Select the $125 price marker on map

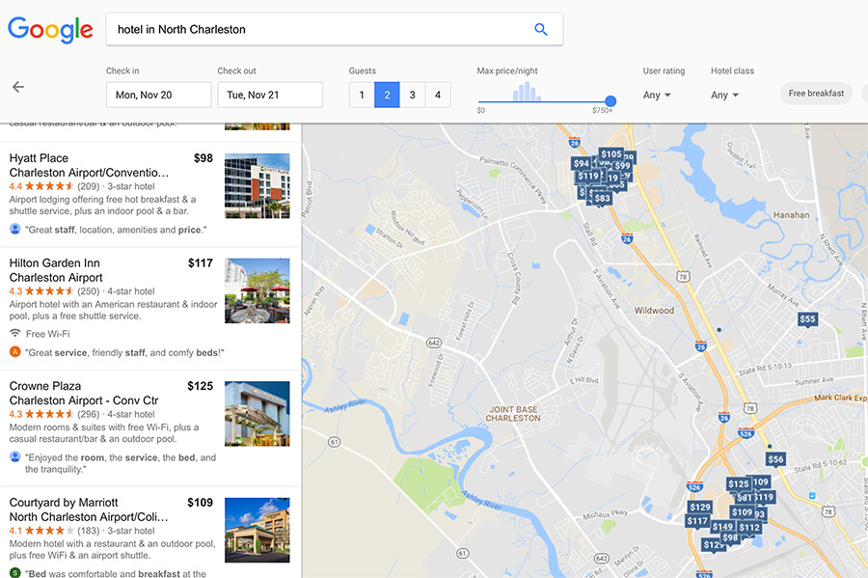tap(739, 484)
